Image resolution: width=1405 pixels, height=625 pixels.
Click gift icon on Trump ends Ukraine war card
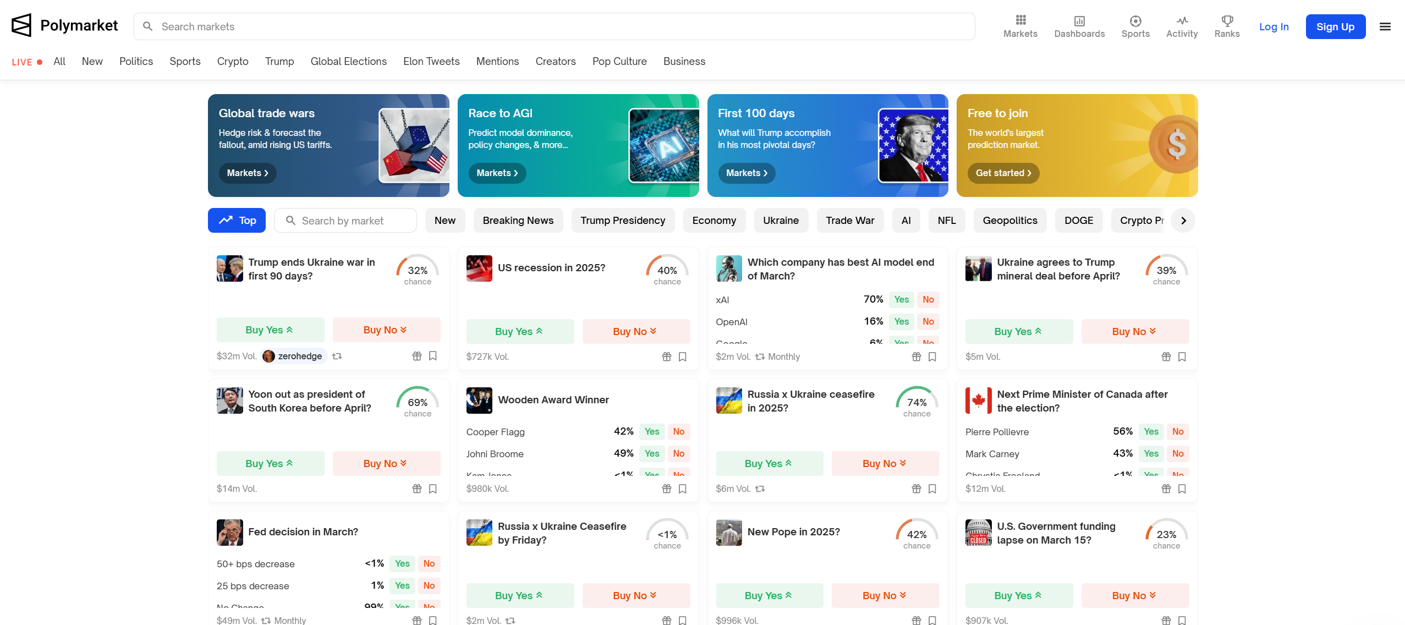click(x=417, y=356)
